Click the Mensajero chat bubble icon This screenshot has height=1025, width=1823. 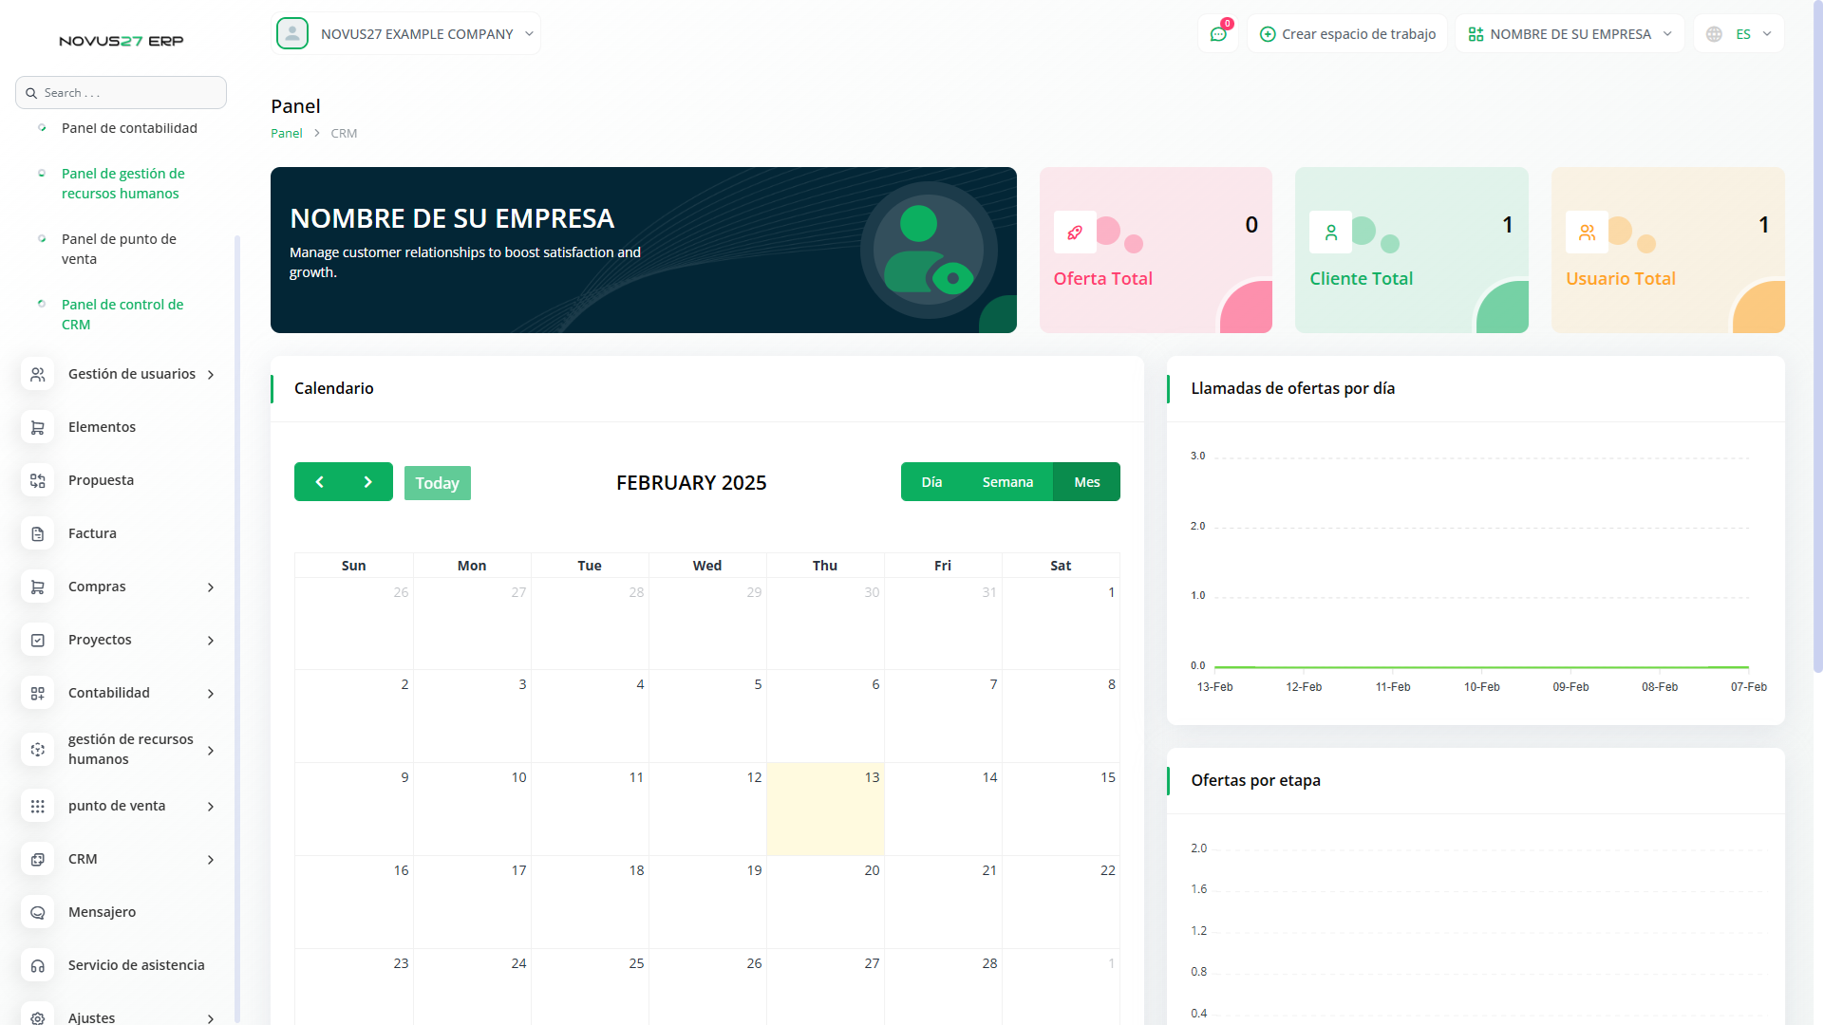coord(38,912)
